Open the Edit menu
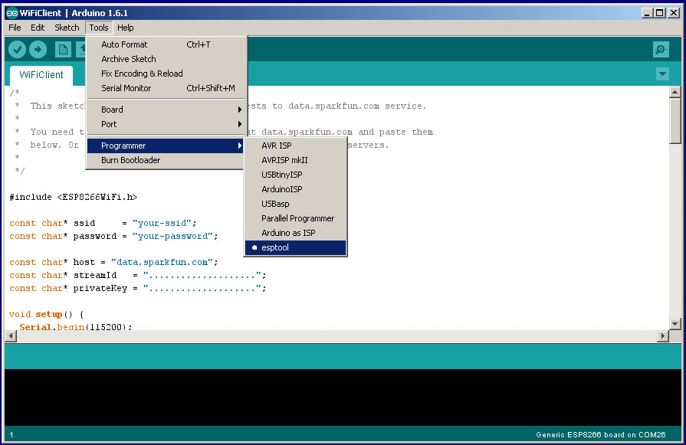Image resolution: width=686 pixels, height=445 pixels. [x=38, y=28]
